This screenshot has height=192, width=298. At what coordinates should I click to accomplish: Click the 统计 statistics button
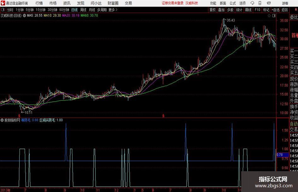point(239,10)
